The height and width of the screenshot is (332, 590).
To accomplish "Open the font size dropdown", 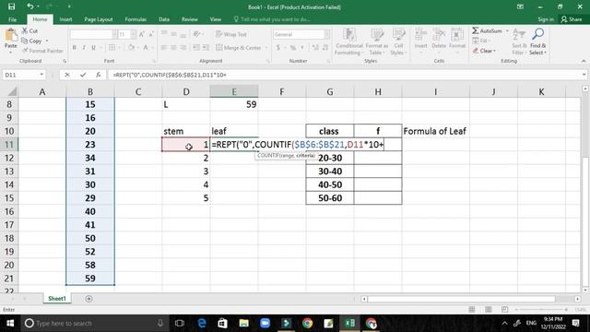I will pyautogui.click(x=133, y=34).
